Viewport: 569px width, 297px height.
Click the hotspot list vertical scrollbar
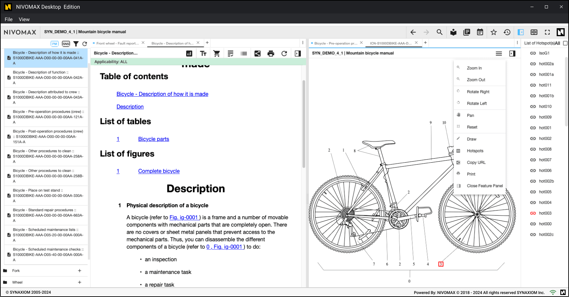click(x=567, y=92)
